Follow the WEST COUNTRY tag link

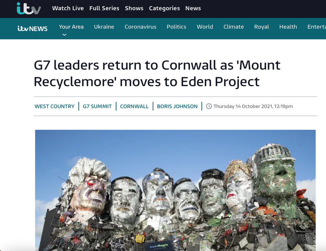pos(54,106)
